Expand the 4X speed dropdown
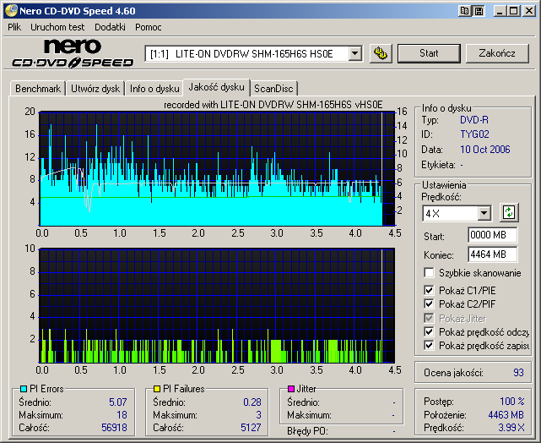The width and height of the screenshot is (541, 443). pos(484,213)
